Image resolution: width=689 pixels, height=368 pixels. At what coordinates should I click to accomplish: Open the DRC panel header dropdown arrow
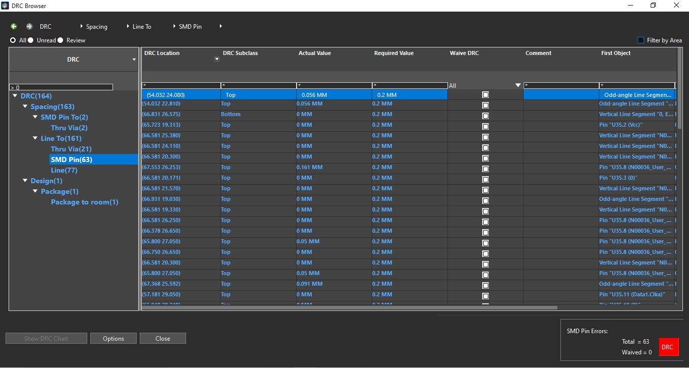click(x=134, y=60)
